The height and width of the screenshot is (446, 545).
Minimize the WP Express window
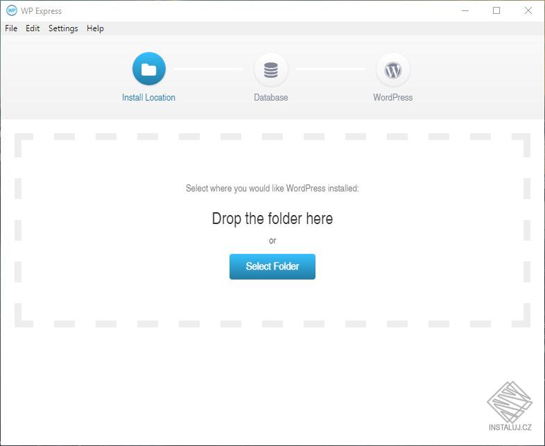coord(465,11)
